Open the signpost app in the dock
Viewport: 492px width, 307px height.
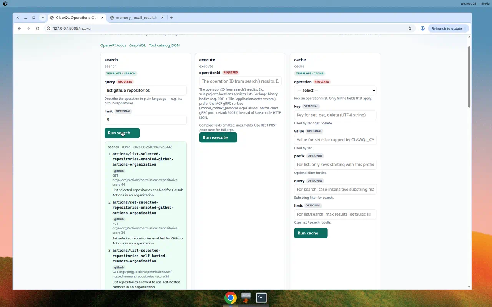tap(246, 298)
